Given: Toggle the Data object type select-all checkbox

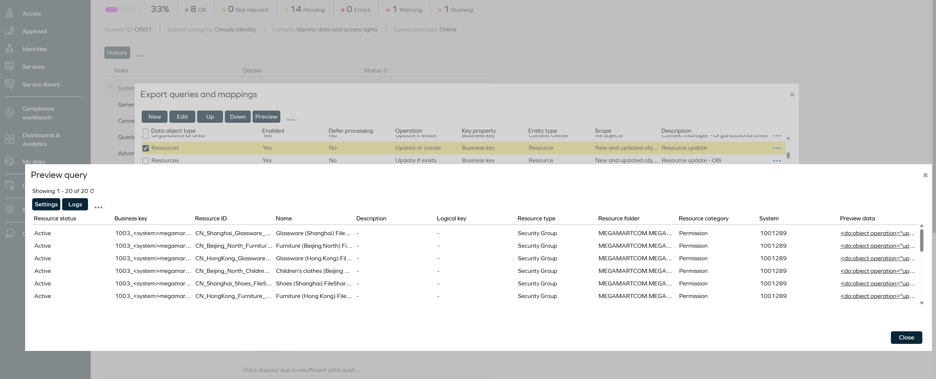Looking at the screenshot, I should (x=146, y=131).
